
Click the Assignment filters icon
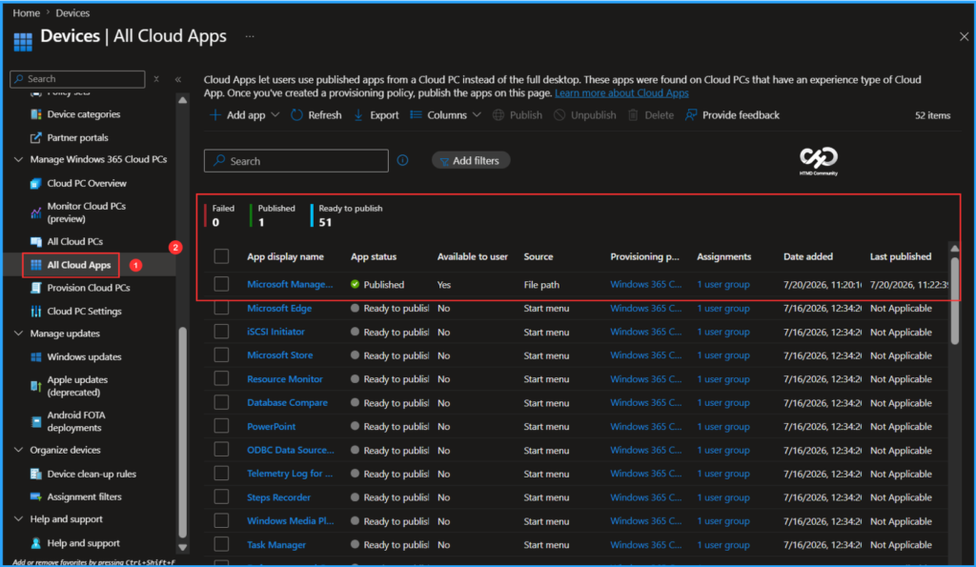click(x=36, y=497)
